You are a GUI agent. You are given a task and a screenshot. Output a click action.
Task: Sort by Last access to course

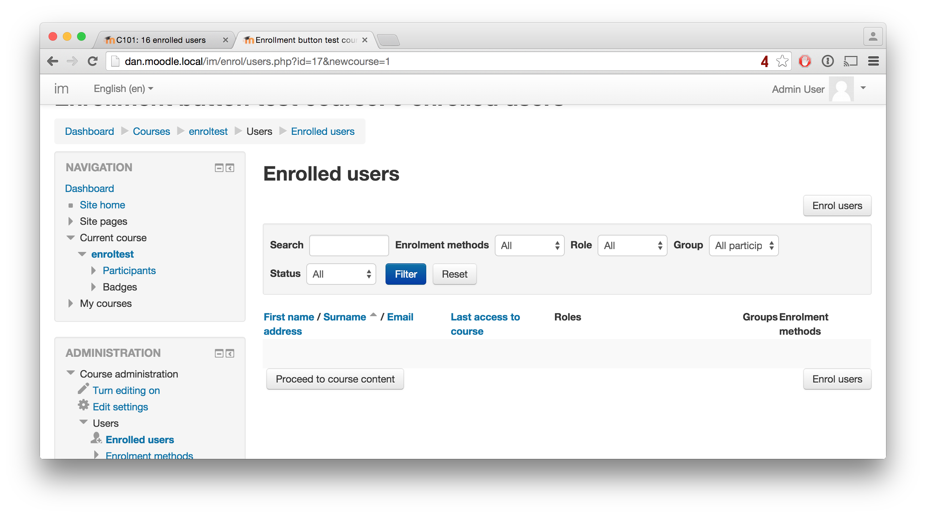click(485, 324)
